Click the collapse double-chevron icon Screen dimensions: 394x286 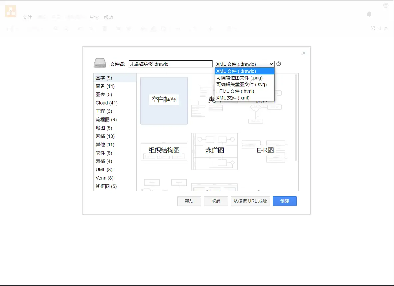pos(386,29)
